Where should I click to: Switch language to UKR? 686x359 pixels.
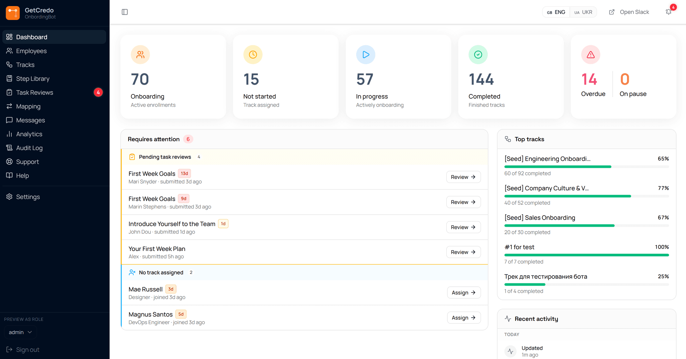583,12
